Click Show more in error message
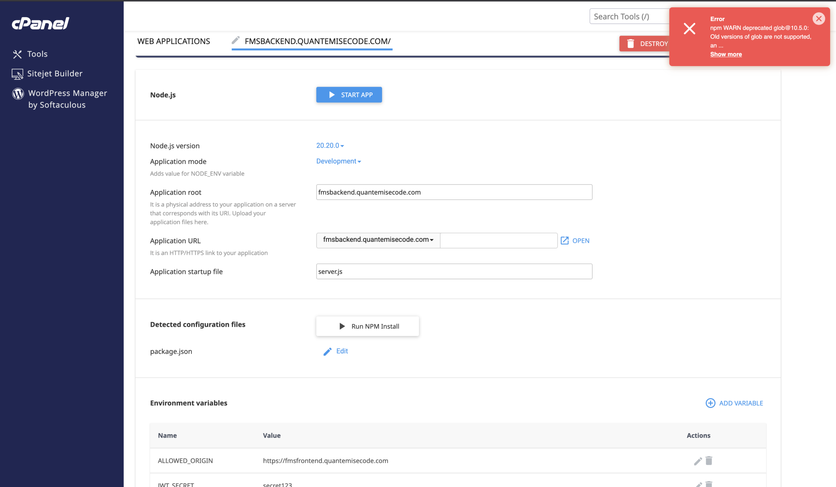Viewport: 836px width, 487px height. point(726,54)
